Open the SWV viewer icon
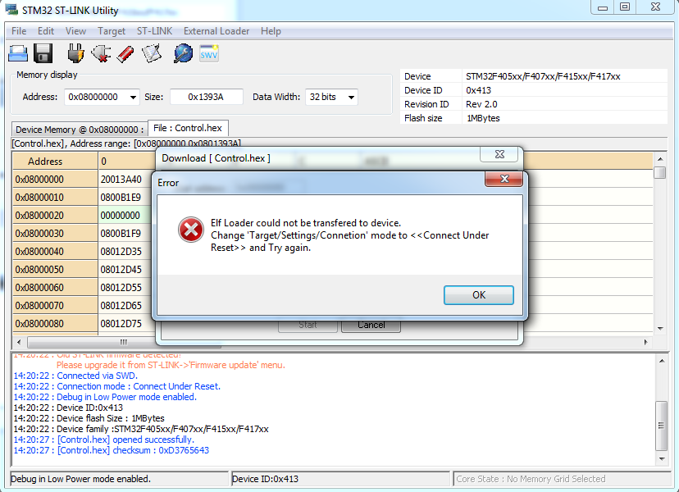679x492 pixels. 209,53
